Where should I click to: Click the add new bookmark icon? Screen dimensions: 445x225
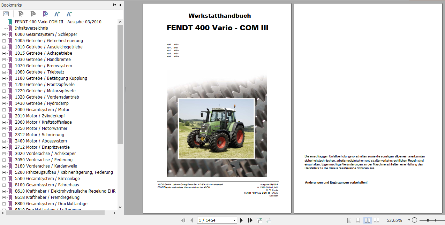coord(33,14)
